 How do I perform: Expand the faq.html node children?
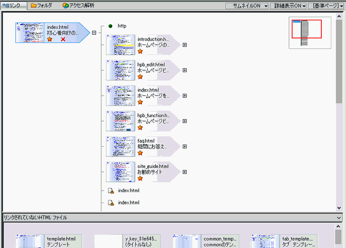click(184, 147)
